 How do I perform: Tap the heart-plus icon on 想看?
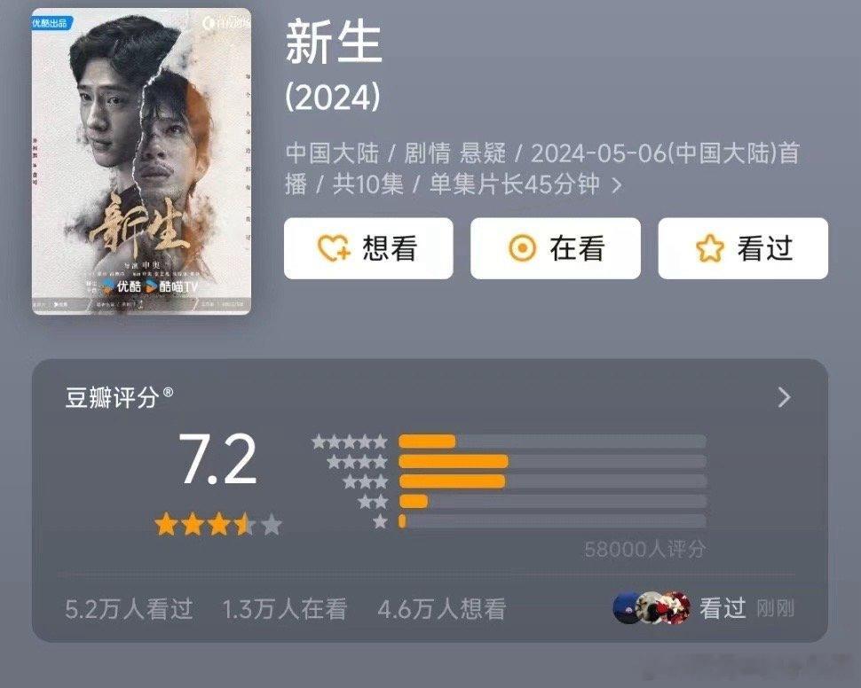click(x=334, y=248)
